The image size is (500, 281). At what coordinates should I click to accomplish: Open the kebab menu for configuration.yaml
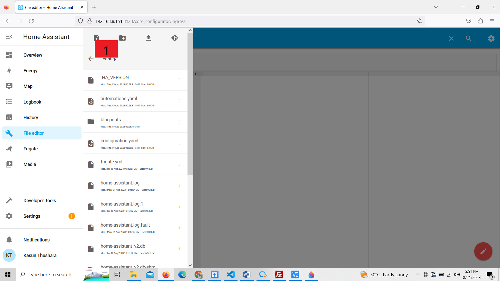179,143
